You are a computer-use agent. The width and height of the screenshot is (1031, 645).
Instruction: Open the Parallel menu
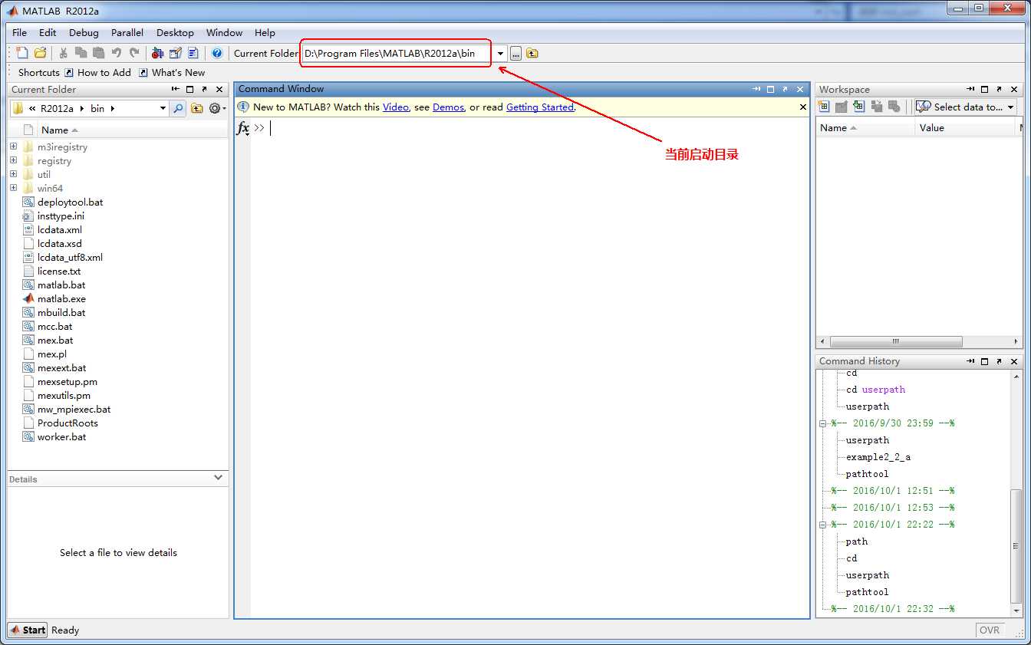127,33
